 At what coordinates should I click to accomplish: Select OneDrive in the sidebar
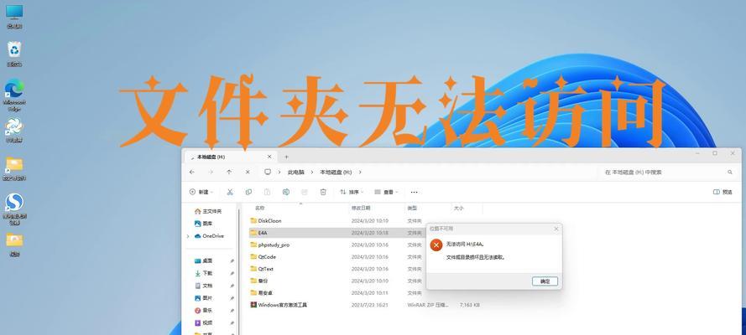coord(209,236)
